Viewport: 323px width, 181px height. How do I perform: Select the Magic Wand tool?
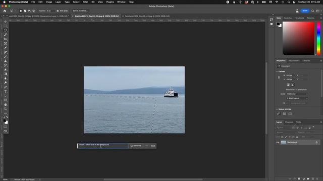[x=6, y=35]
